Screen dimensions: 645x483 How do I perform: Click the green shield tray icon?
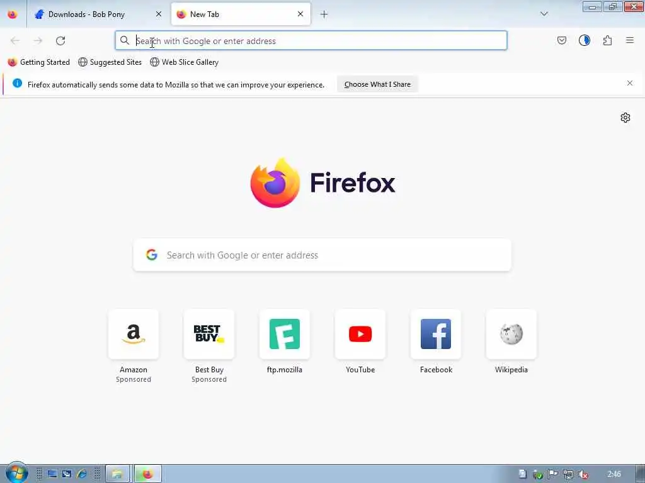click(x=538, y=474)
